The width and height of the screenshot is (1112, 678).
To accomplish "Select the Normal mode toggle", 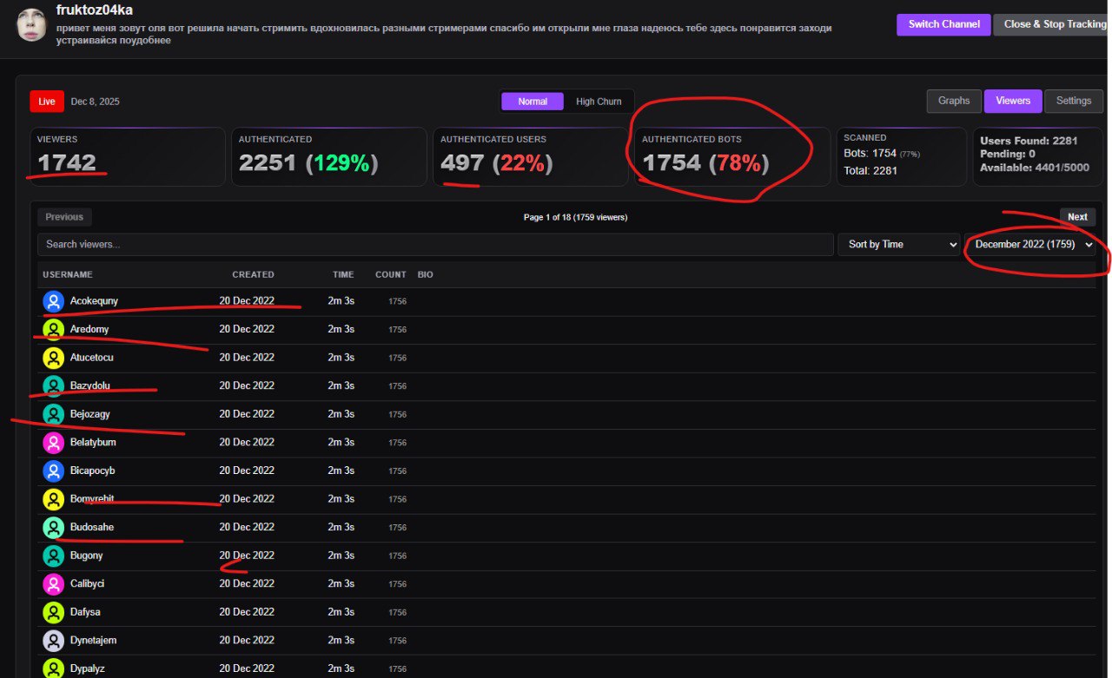I will point(533,102).
